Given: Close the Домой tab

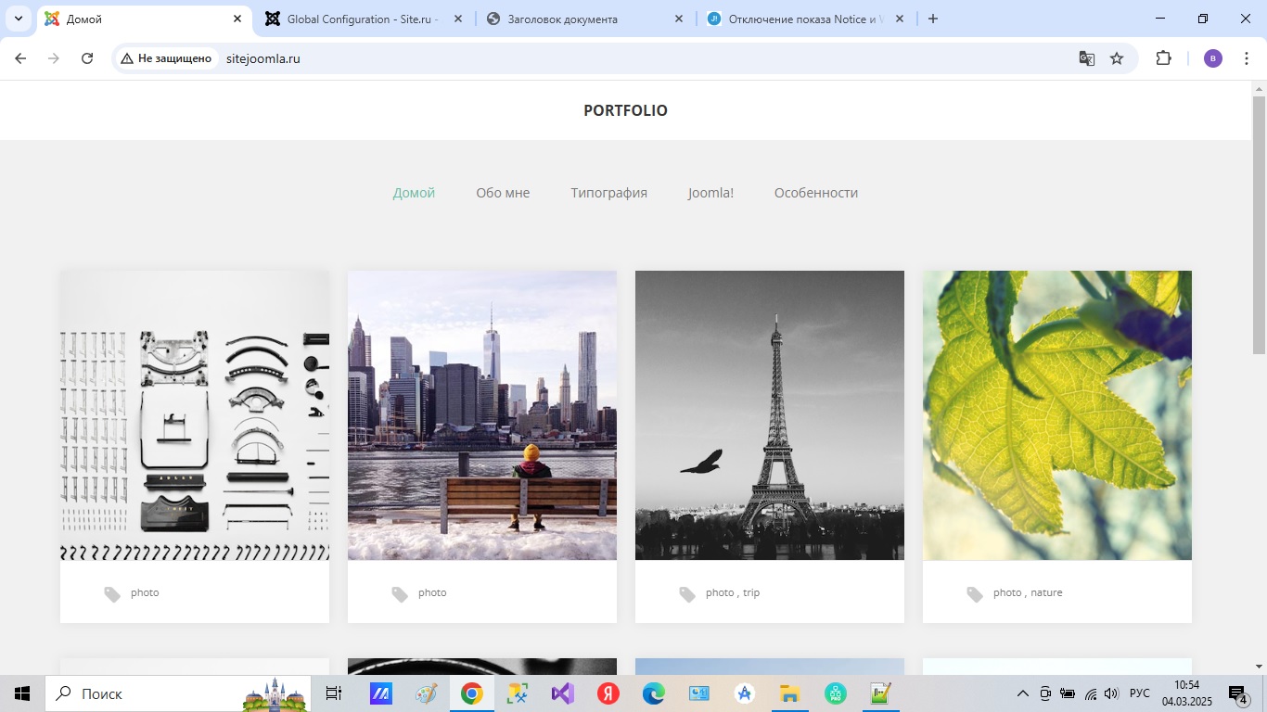Looking at the screenshot, I should pyautogui.click(x=237, y=19).
